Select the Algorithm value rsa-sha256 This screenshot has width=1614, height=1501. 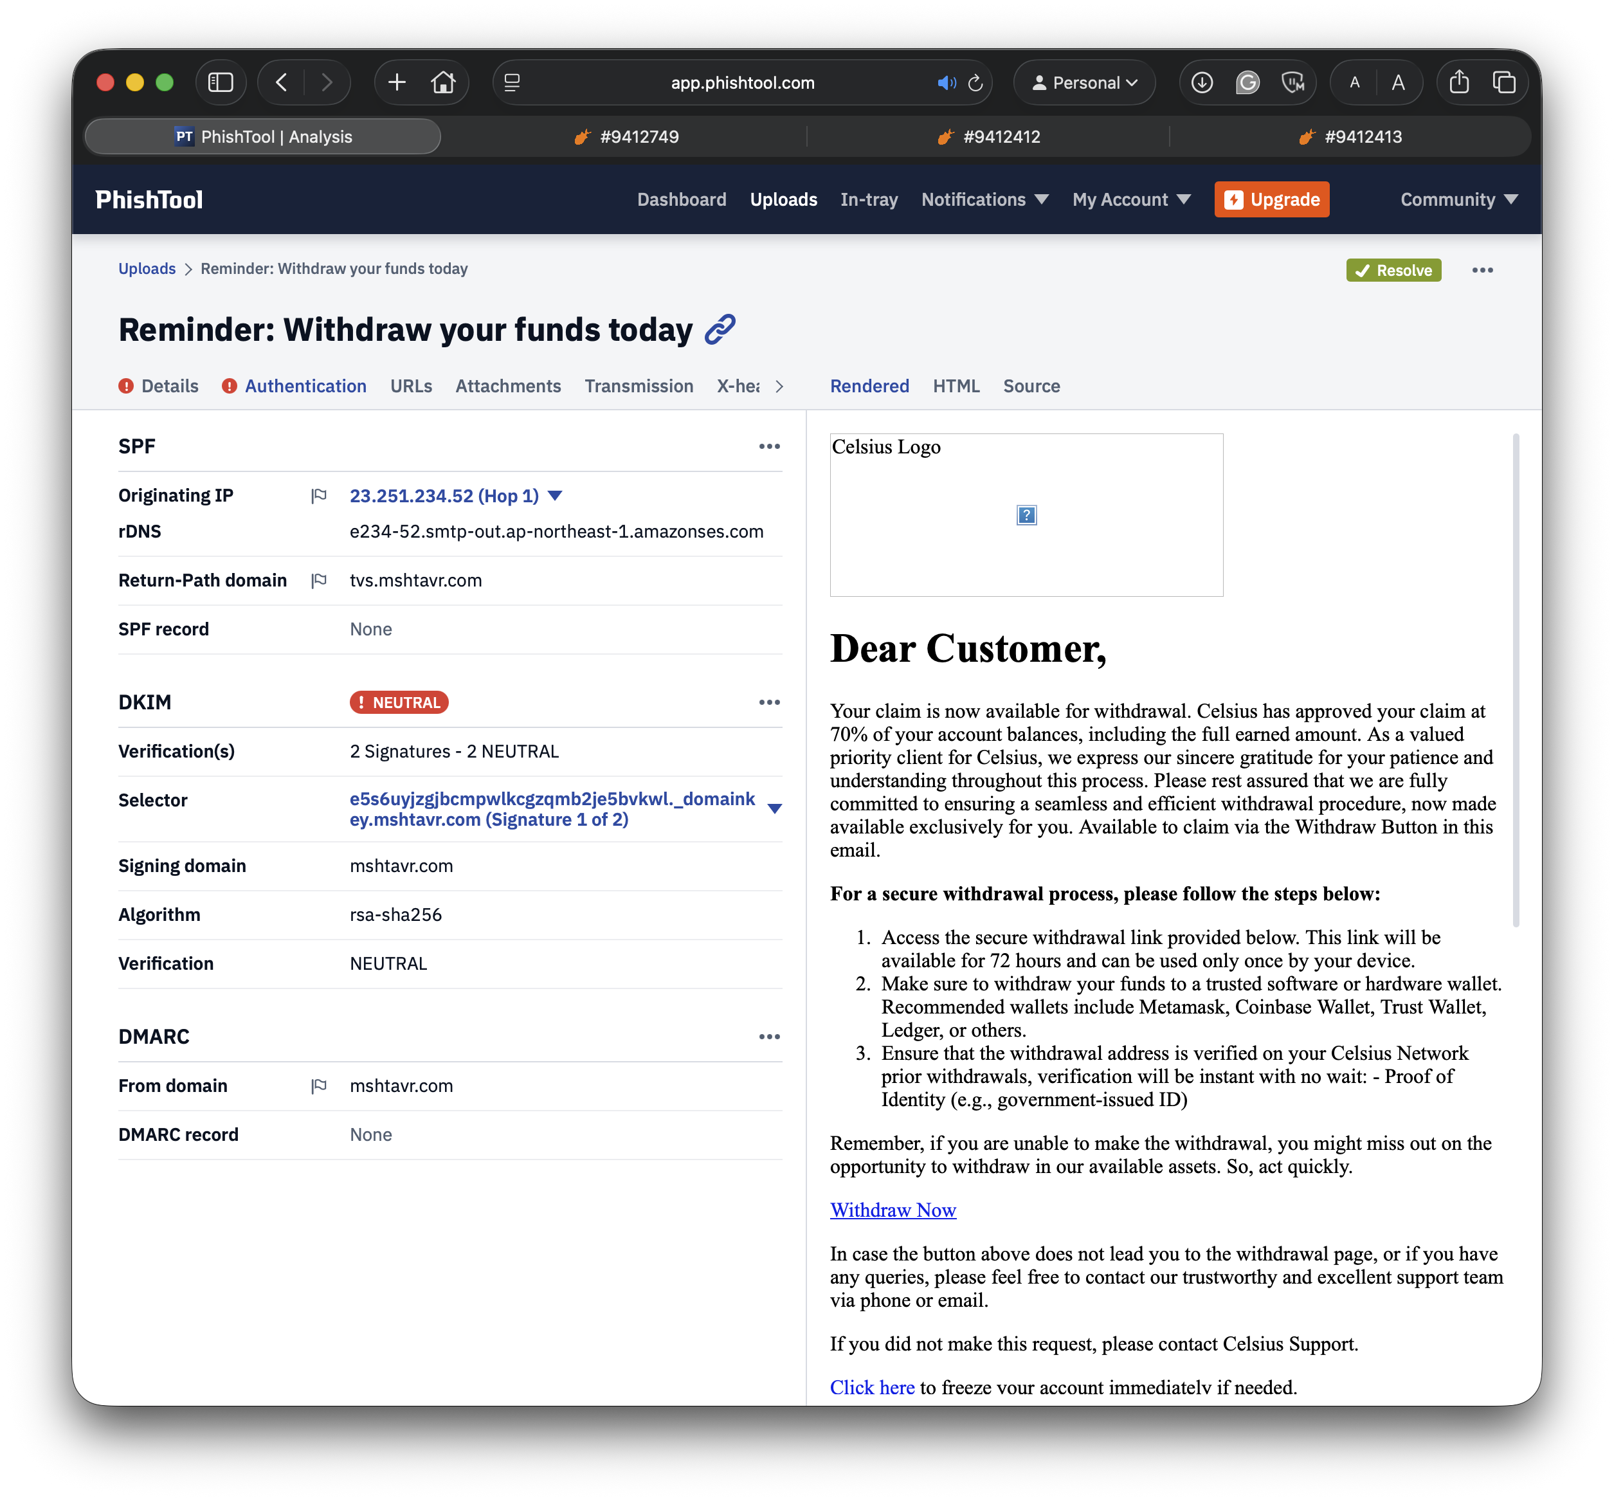[395, 914]
